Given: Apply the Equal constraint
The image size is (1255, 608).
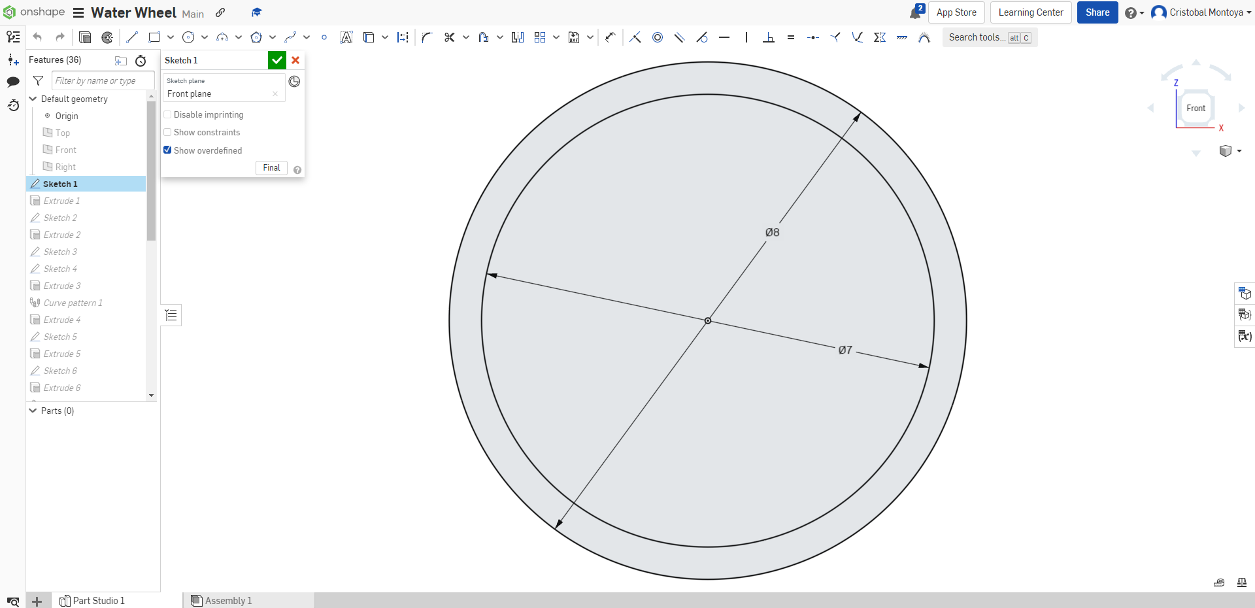Looking at the screenshot, I should click(791, 37).
